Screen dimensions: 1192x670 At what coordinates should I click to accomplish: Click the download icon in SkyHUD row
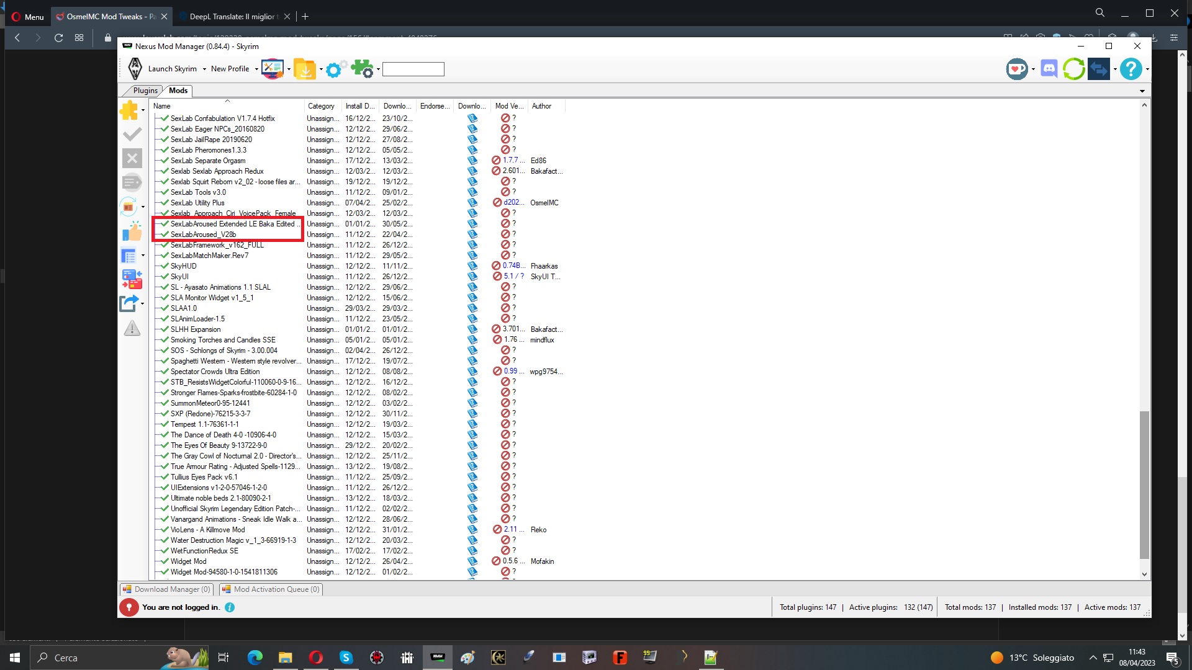point(472,266)
